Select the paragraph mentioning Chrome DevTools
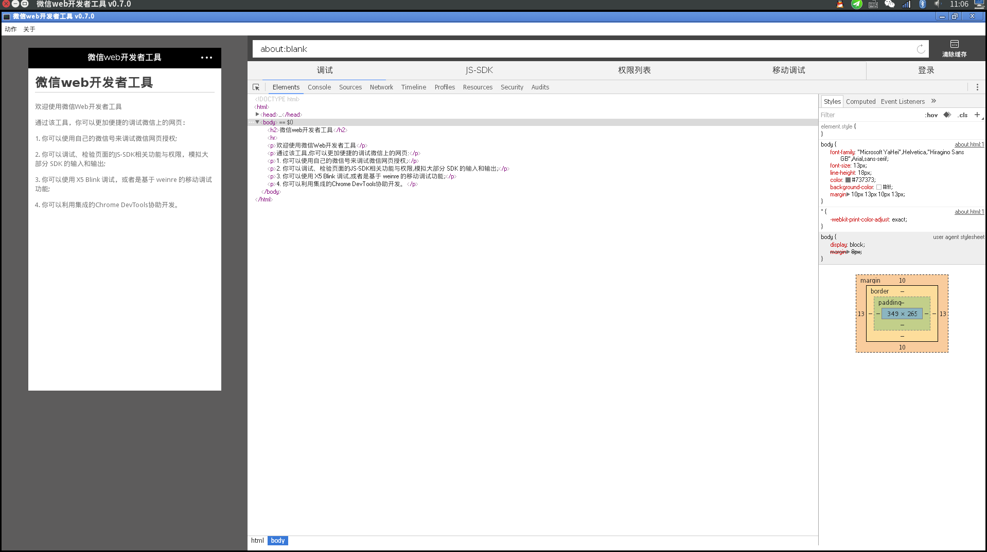987x552 pixels. coord(342,184)
